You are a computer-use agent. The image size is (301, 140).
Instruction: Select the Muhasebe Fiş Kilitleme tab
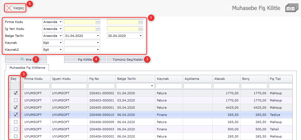point(27,68)
